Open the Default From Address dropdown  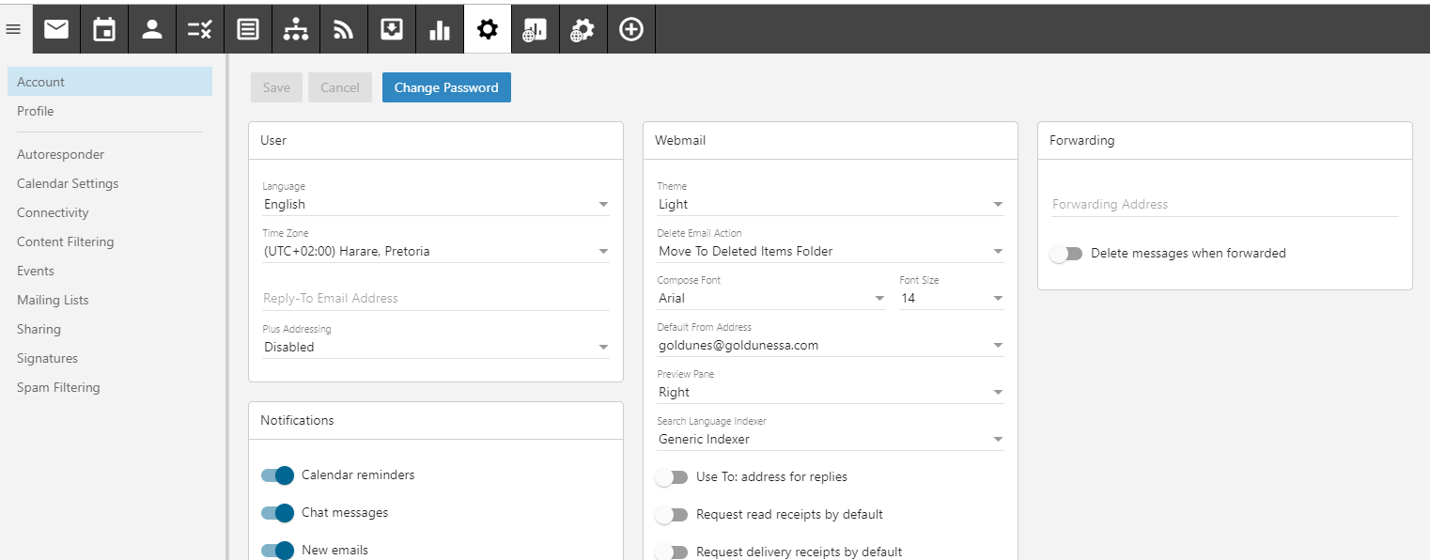coord(831,345)
